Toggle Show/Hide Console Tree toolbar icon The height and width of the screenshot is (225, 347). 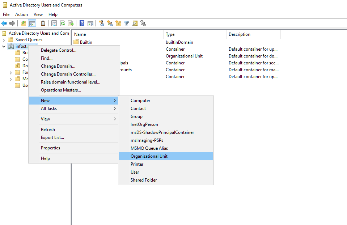(x=32, y=23)
